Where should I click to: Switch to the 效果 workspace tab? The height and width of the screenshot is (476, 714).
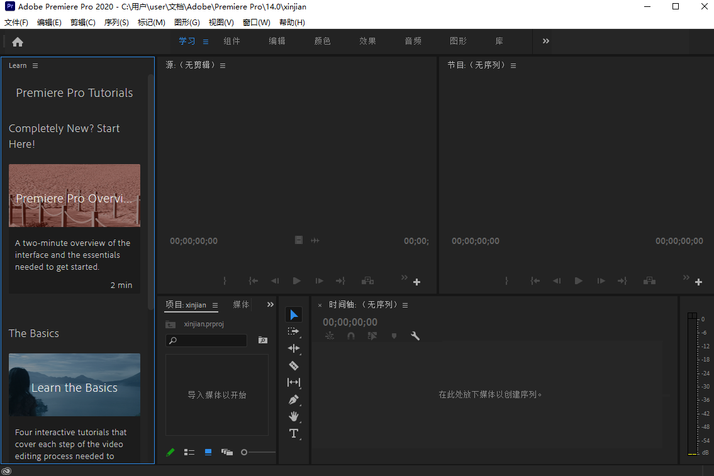[367, 41]
